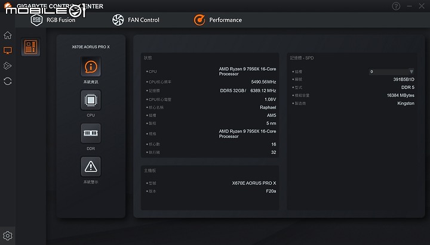Screen dimensions: 430x245
Task: Click the process value 5 nm
Action: pyautogui.click(x=271, y=123)
